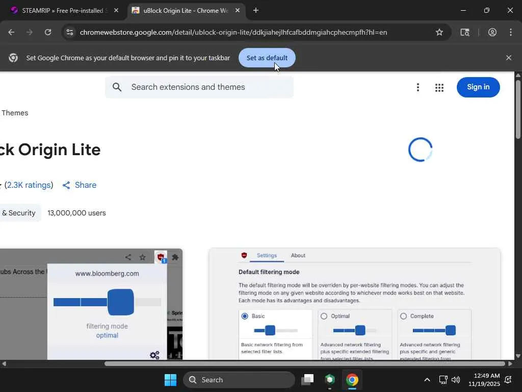Screen dimensions: 522x392
Task: Open the Themes navigation item
Action: [15, 113]
